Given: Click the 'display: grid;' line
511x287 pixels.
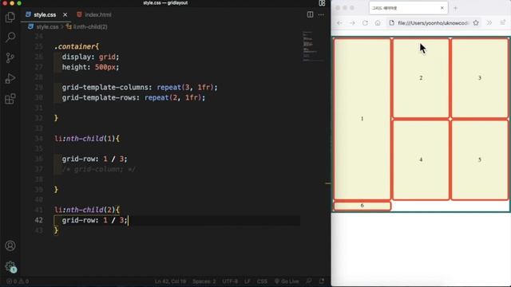Looking at the screenshot, I should 90,57.
